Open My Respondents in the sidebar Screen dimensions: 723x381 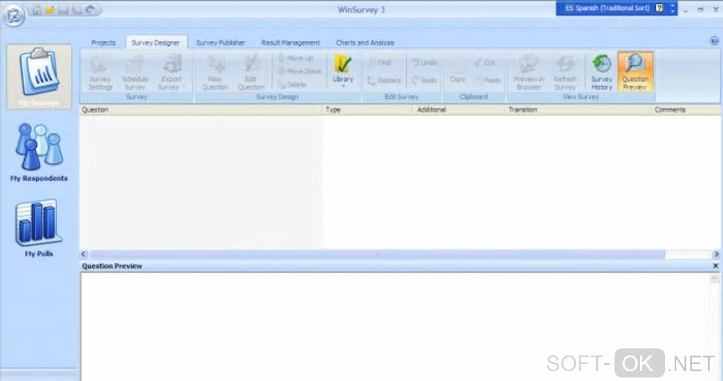(39, 152)
